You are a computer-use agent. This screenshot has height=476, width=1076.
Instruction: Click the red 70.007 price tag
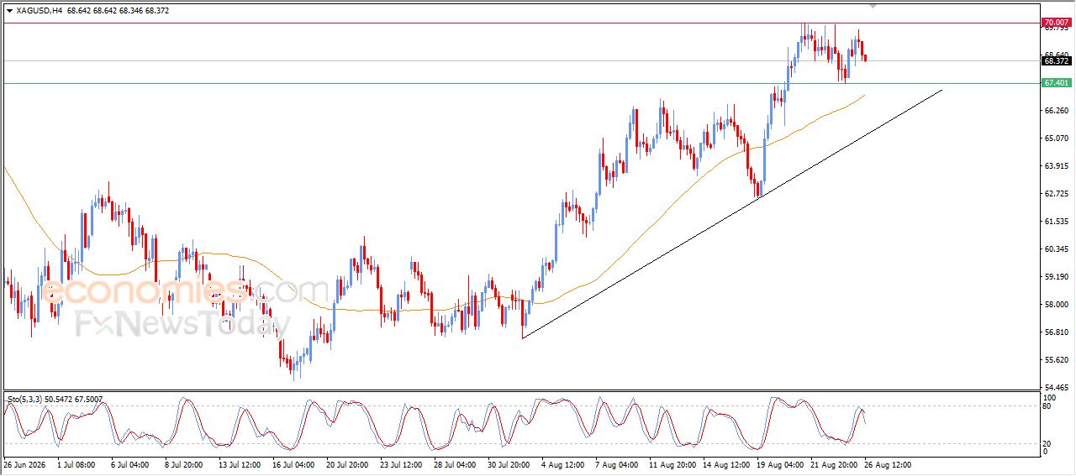tap(1056, 23)
